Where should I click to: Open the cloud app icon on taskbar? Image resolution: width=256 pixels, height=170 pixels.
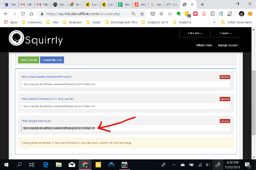tap(111, 165)
